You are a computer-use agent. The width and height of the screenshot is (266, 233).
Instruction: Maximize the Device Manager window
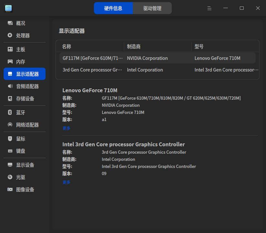[241, 8]
